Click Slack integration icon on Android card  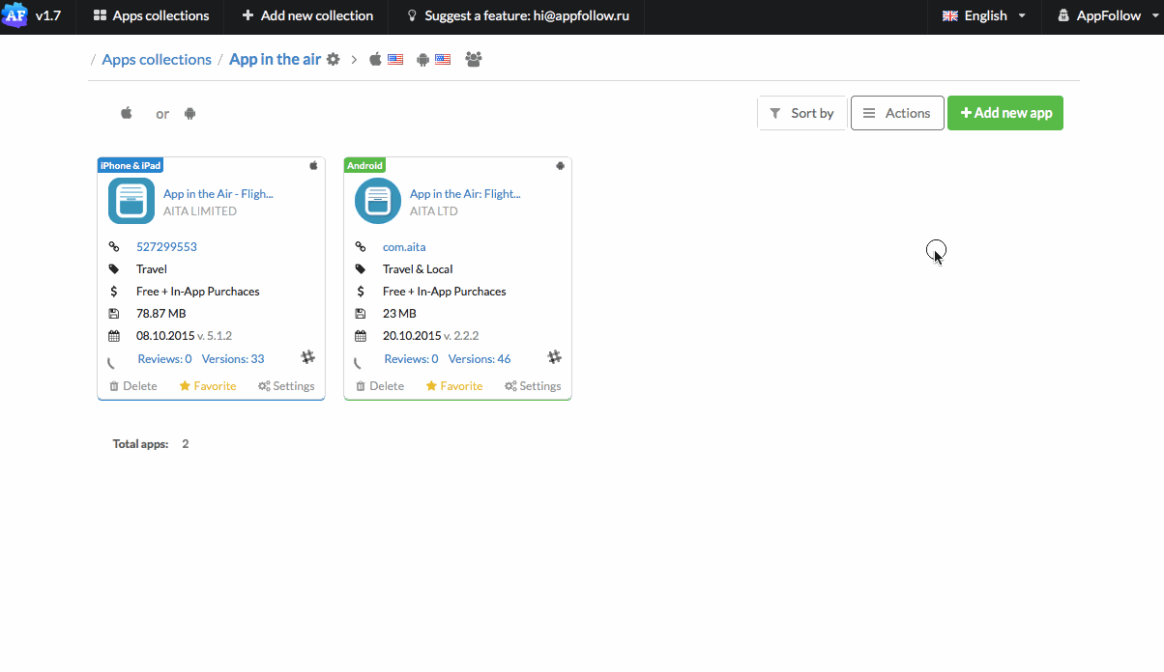(x=555, y=357)
